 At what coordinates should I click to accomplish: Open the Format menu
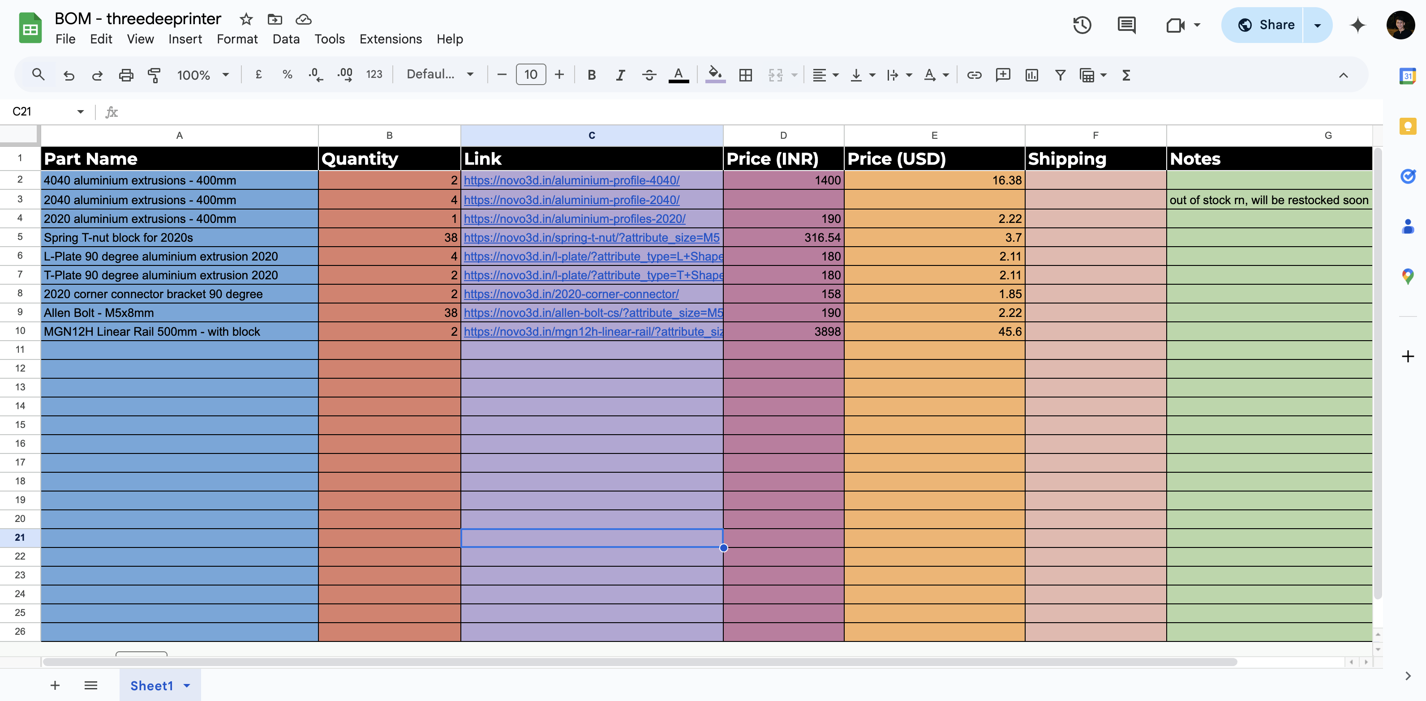tap(237, 39)
